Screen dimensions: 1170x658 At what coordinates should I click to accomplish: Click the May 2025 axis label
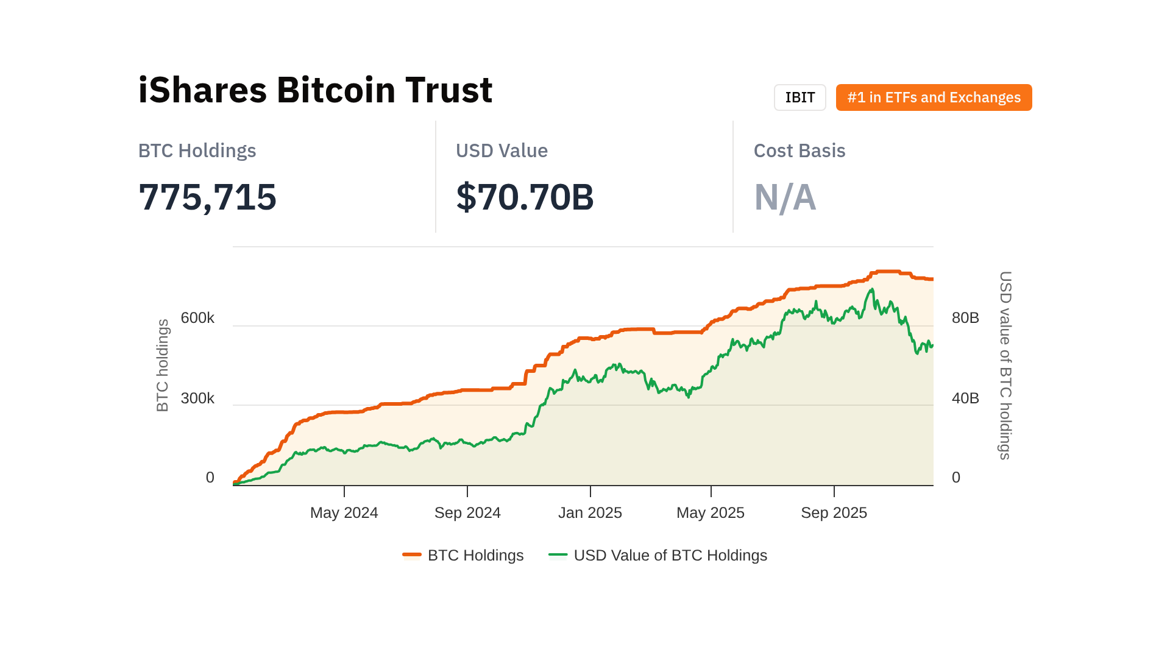tap(710, 512)
